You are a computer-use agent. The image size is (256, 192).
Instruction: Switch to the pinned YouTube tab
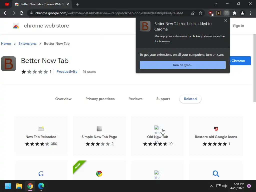pyautogui.click(x=7, y=4)
